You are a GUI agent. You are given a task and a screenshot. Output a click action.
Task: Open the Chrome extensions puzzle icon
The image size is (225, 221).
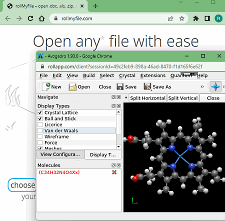pyautogui.click(x=196, y=18)
